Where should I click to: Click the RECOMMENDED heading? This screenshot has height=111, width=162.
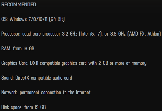click(19, 5)
